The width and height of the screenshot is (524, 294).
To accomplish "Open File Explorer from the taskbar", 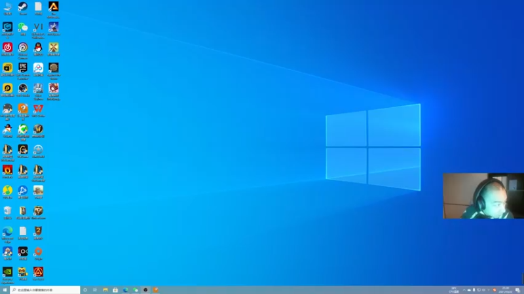I will coord(105,290).
